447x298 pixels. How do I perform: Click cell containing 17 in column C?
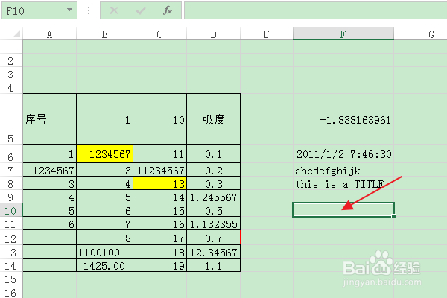point(159,238)
